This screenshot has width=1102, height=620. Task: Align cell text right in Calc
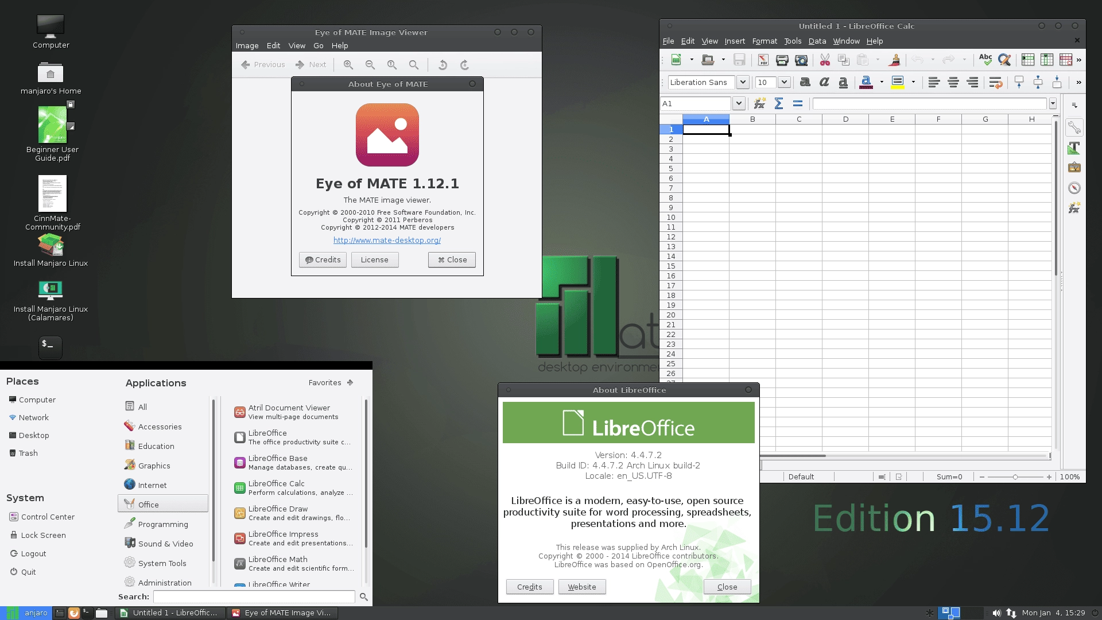[x=972, y=83]
